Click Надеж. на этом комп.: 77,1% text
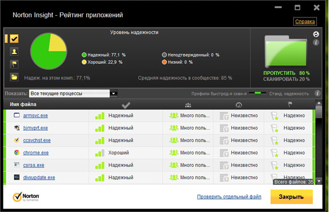The height and width of the screenshot is (212, 332). pyautogui.click(x=57, y=78)
